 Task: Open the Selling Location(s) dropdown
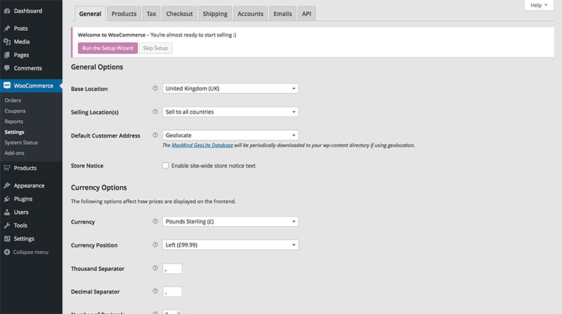(x=230, y=112)
